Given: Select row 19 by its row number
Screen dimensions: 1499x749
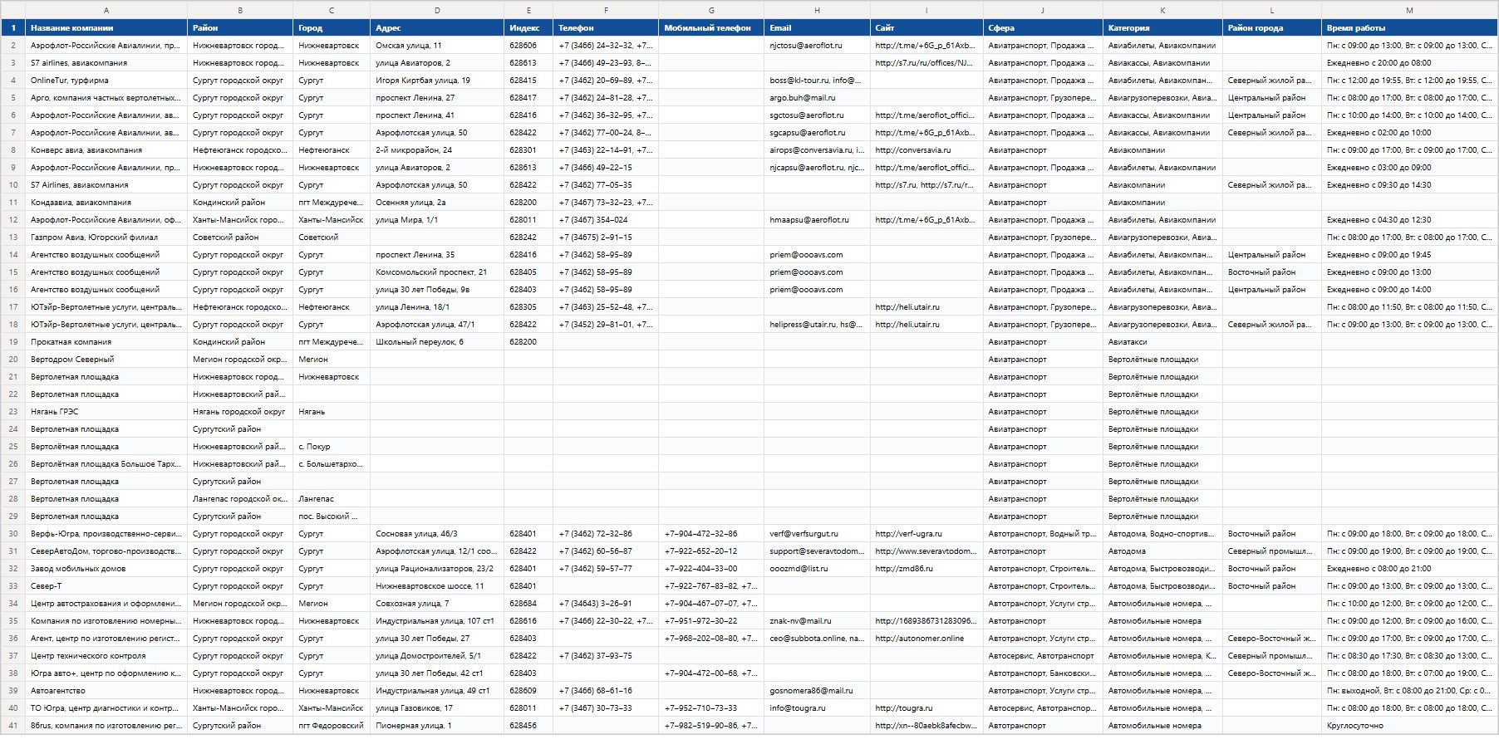Looking at the screenshot, I should point(12,341).
